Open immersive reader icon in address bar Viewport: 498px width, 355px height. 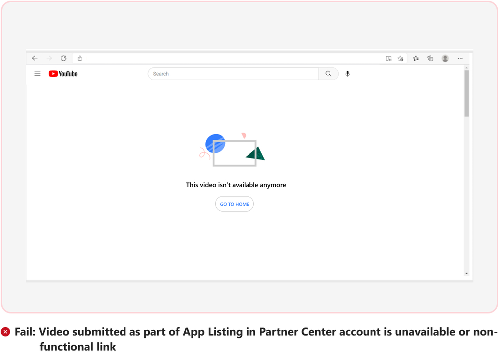click(389, 58)
